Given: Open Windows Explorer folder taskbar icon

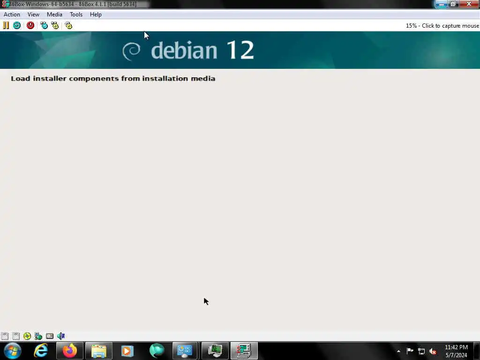Looking at the screenshot, I should pos(98,351).
